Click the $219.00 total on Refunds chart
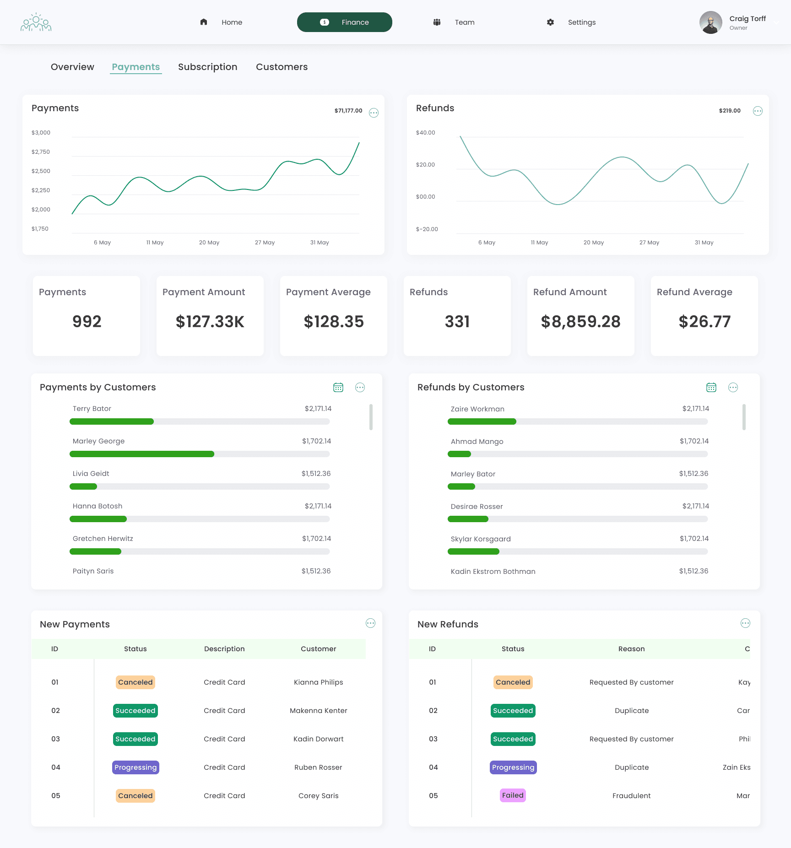 (x=730, y=111)
